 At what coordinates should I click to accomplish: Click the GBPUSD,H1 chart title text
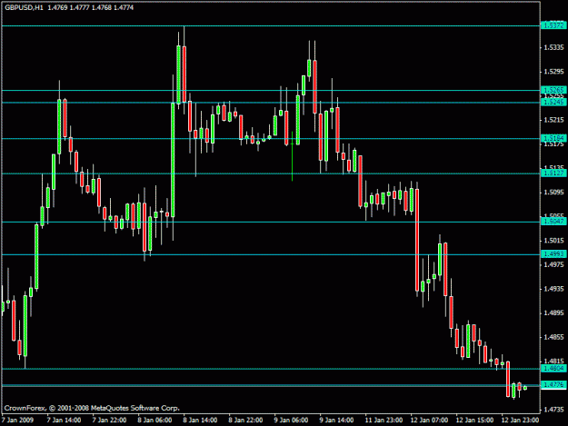coord(24,7)
